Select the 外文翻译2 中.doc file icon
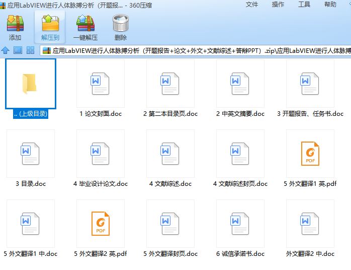The height and width of the screenshot is (270, 351). [x=310, y=224]
